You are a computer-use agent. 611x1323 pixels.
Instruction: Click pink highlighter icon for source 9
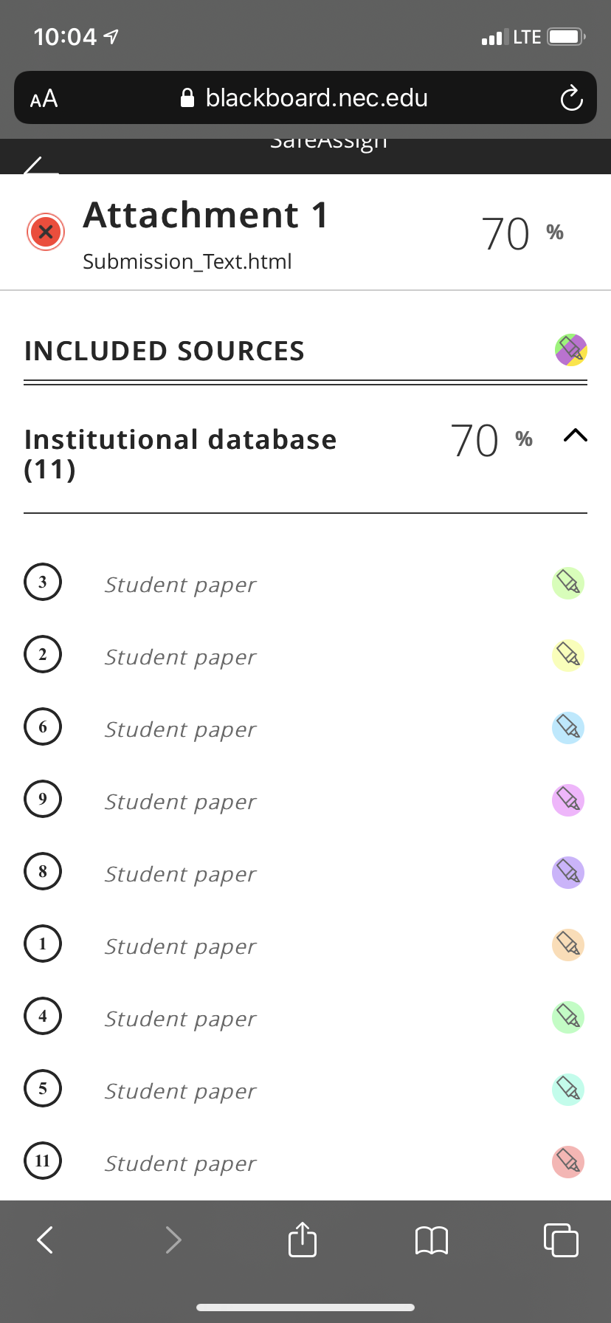click(568, 800)
